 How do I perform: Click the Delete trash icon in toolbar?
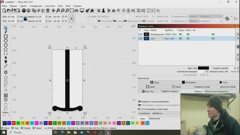48,10
